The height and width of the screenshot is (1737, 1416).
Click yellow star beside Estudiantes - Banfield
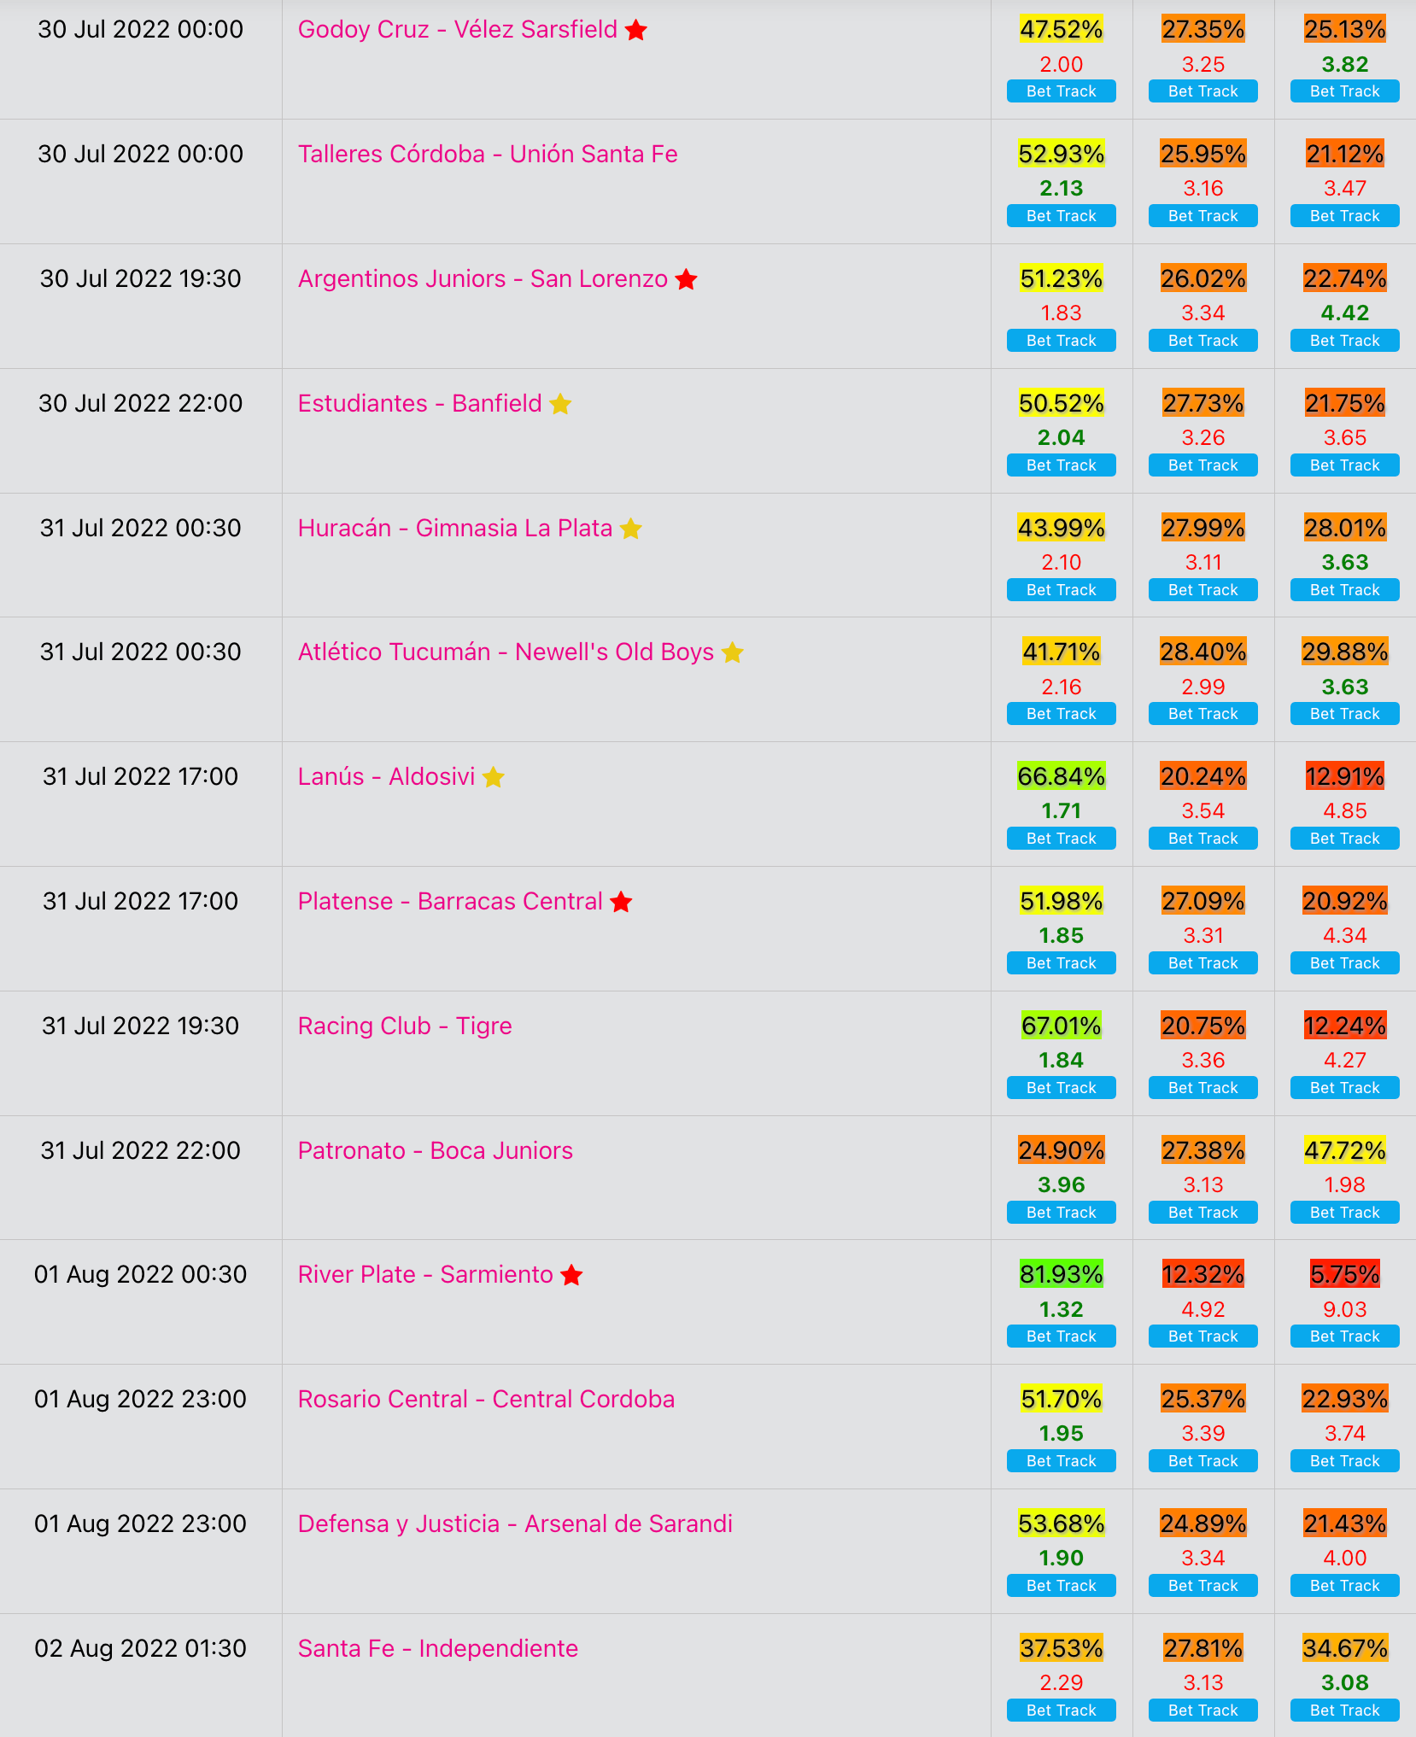(x=560, y=404)
